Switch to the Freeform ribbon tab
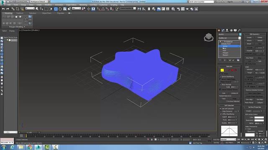The width and height of the screenshot is (268, 150). [x=20, y=13]
